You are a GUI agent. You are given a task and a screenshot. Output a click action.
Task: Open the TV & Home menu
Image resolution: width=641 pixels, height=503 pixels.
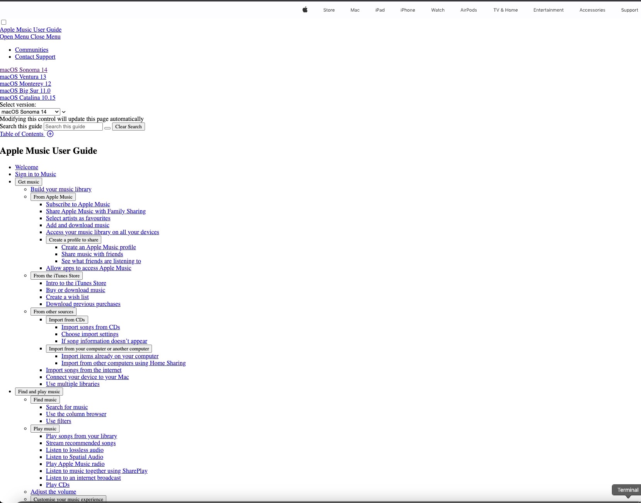(x=506, y=10)
